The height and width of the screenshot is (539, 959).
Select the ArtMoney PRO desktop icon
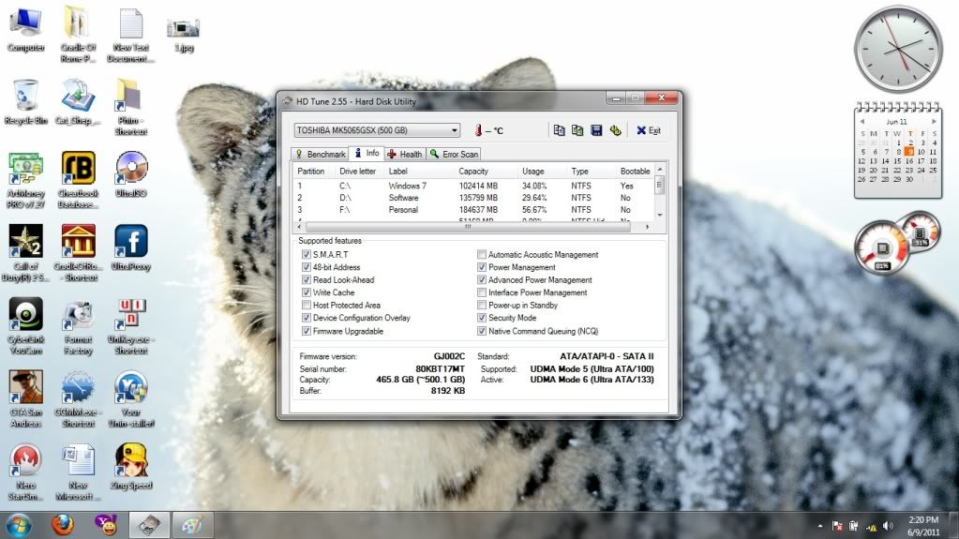[x=25, y=180]
